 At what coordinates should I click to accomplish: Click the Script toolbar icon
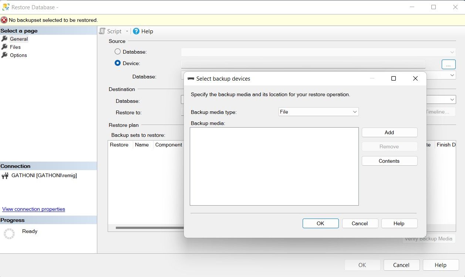coord(102,31)
